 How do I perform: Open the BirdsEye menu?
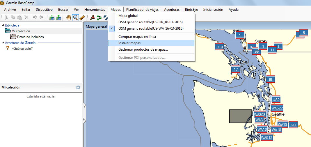click(x=191, y=10)
